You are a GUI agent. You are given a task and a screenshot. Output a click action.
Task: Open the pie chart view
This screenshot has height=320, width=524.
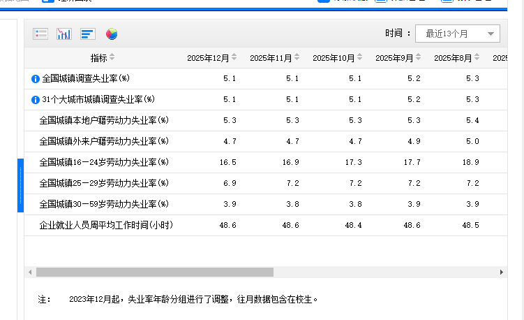[x=112, y=34]
